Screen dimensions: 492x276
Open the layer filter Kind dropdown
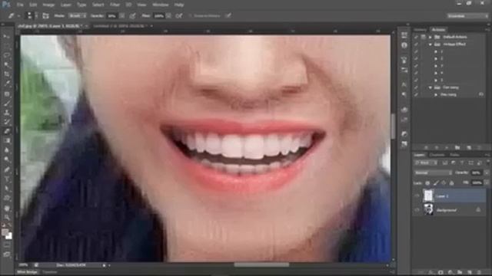coord(426,163)
